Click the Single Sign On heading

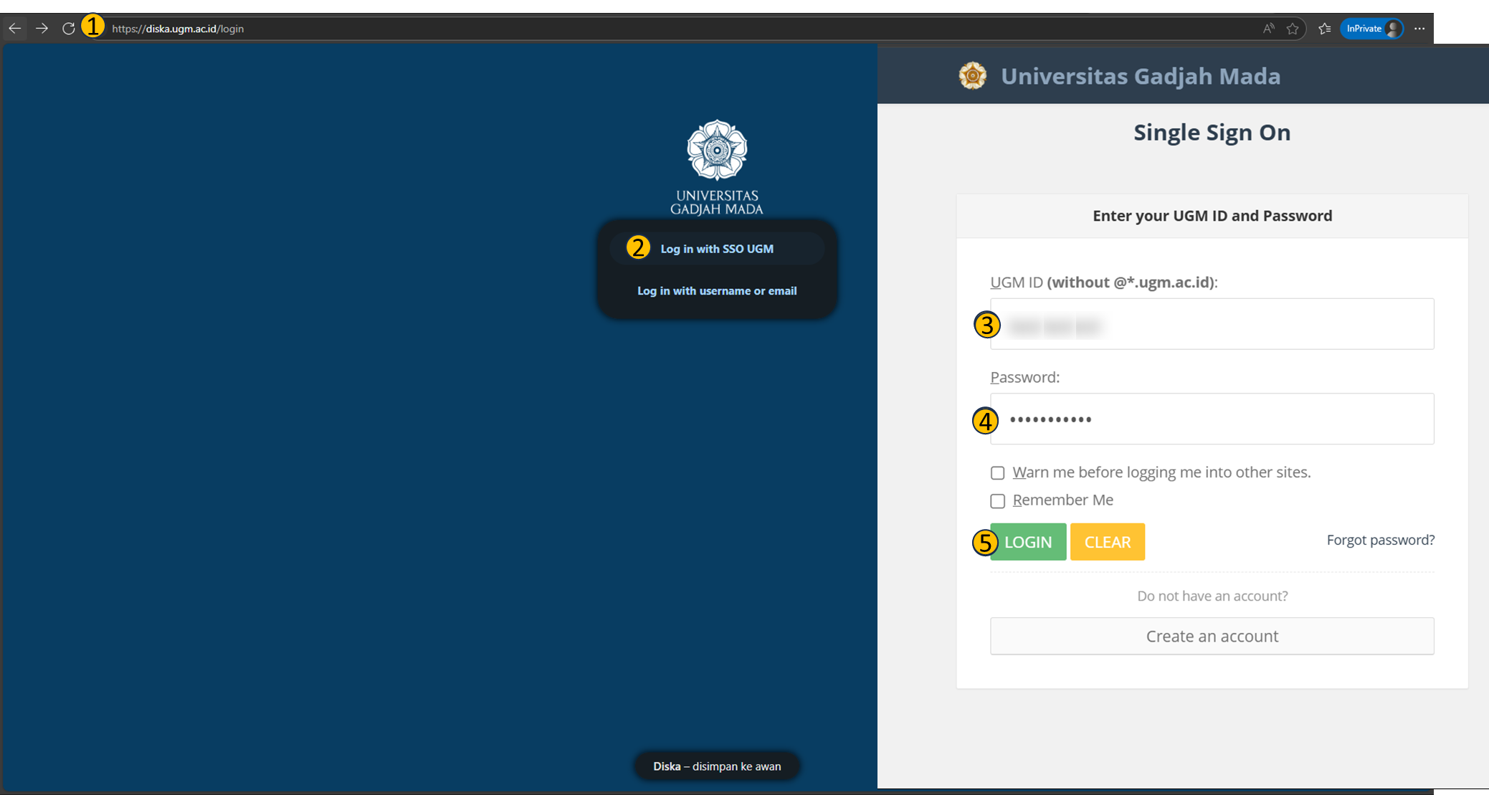click(x=1212, y=133)
